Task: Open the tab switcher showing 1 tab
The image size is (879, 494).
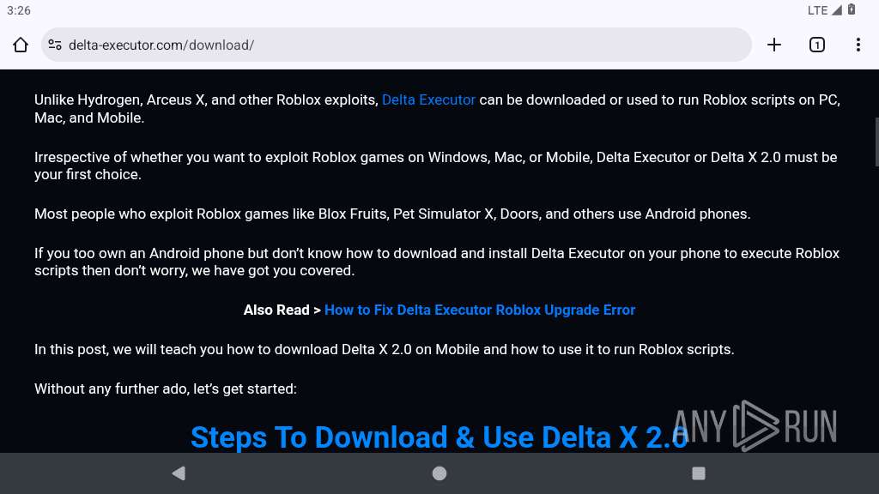Action: (817, 45)
